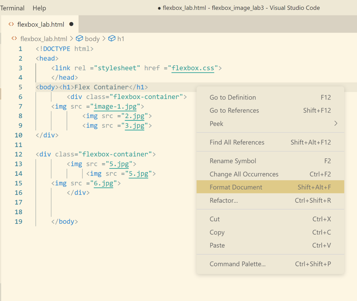Follow the image-1.jpg link on line 7
Viewport: 357px width, 301px height.
click(115, 106)
